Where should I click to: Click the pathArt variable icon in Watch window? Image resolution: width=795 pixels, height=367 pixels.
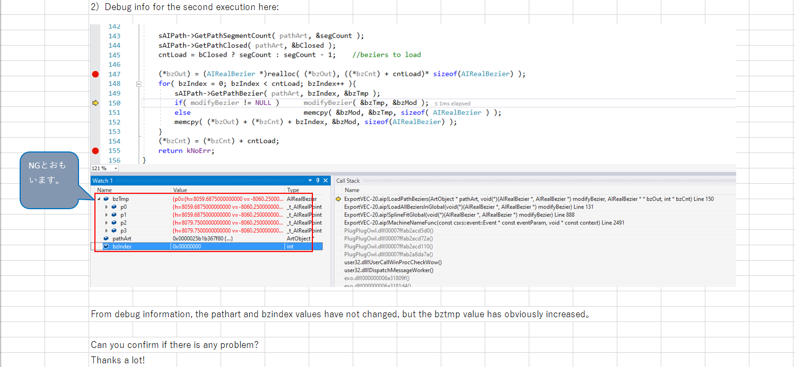107,238
